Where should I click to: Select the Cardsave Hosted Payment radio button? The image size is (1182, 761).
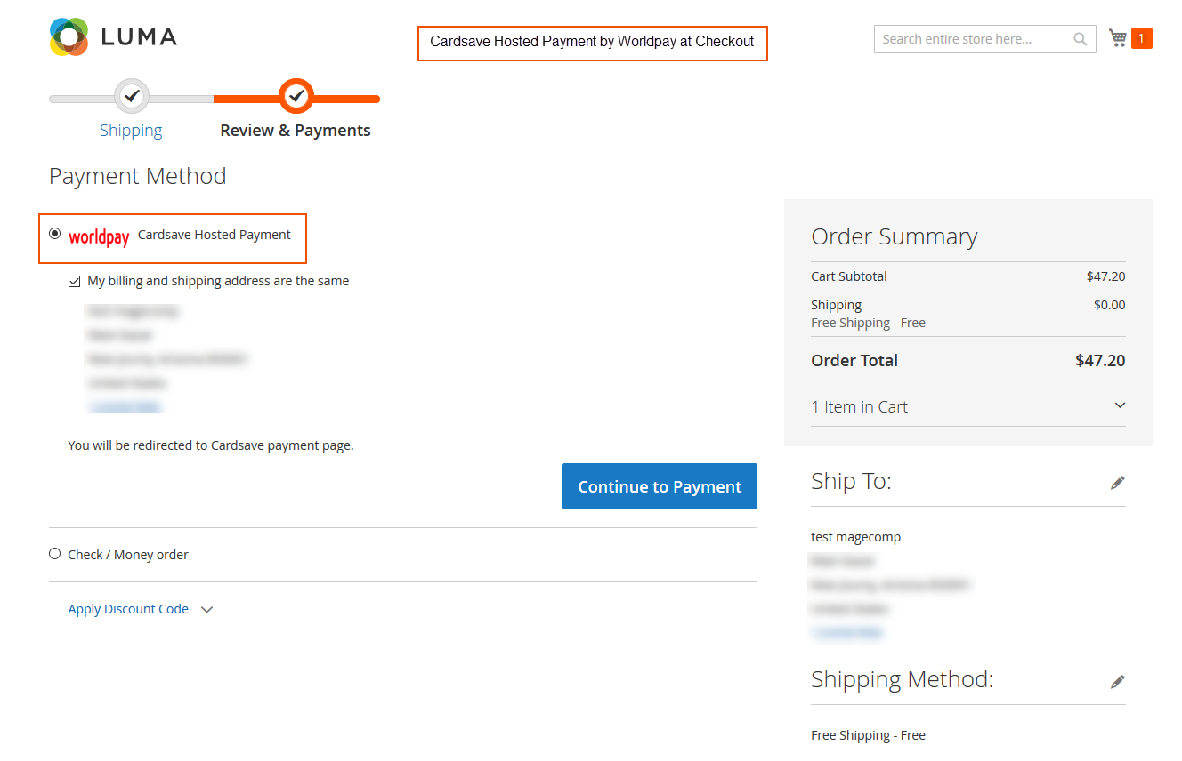[54, 234]
